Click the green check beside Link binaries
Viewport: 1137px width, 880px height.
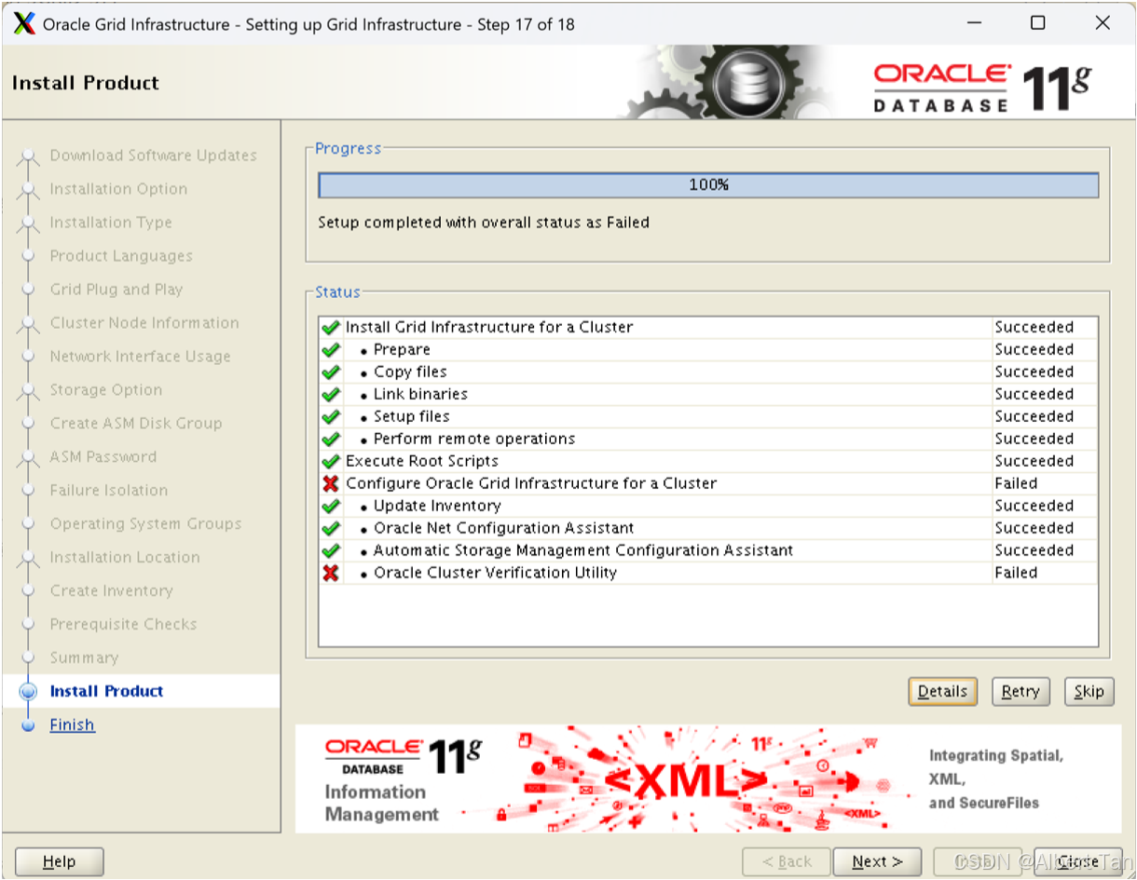click(330, 394)
